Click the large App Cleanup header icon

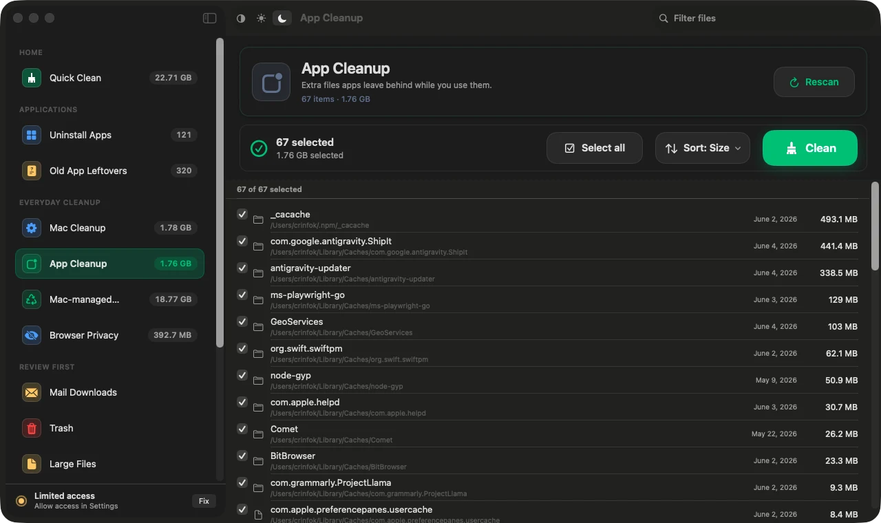271,82
